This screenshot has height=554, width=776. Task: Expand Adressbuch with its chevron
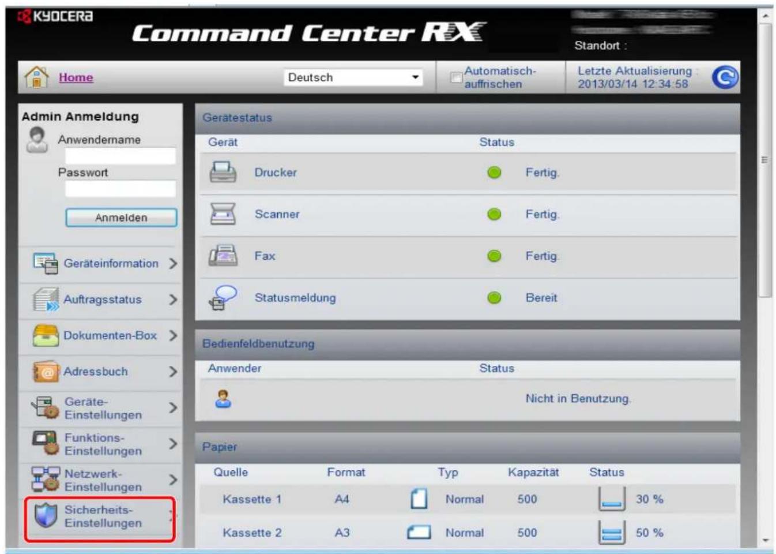[x=173, y=372]
